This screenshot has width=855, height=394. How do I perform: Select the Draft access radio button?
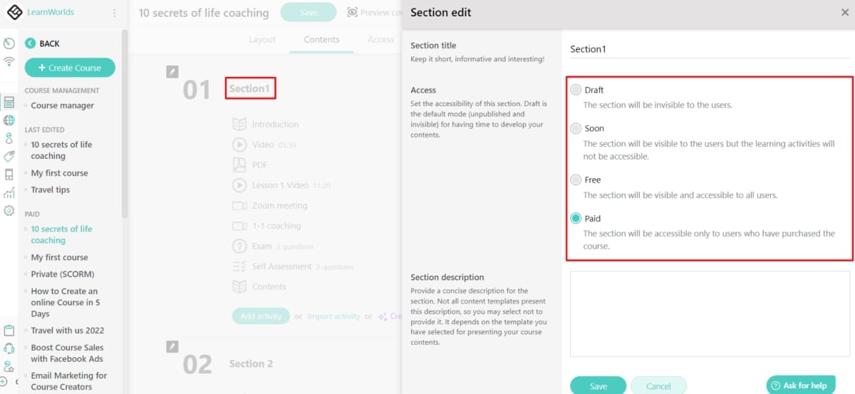click(576, 90)
